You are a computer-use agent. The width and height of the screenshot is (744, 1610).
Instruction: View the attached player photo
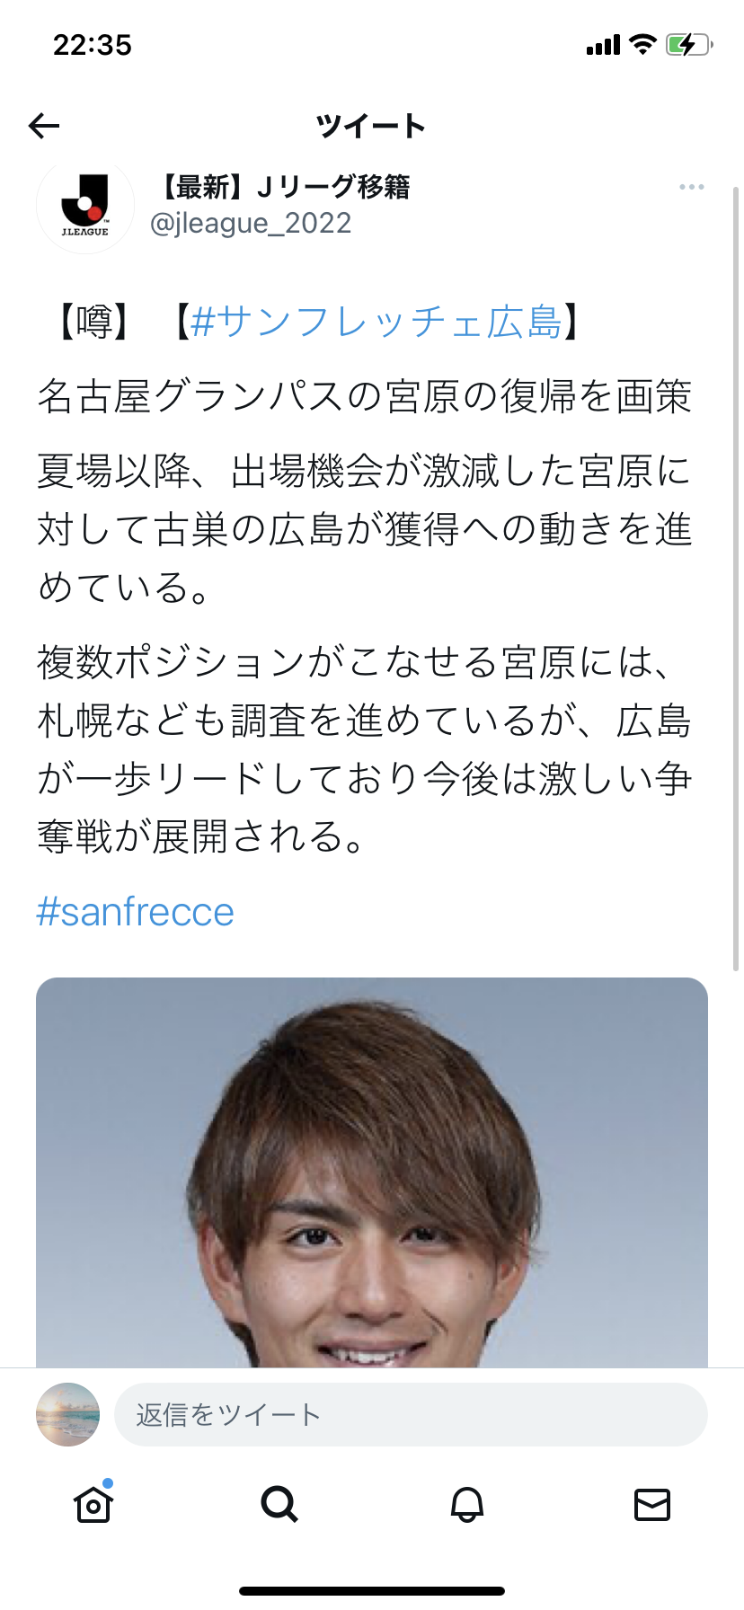click(372, 1172)
